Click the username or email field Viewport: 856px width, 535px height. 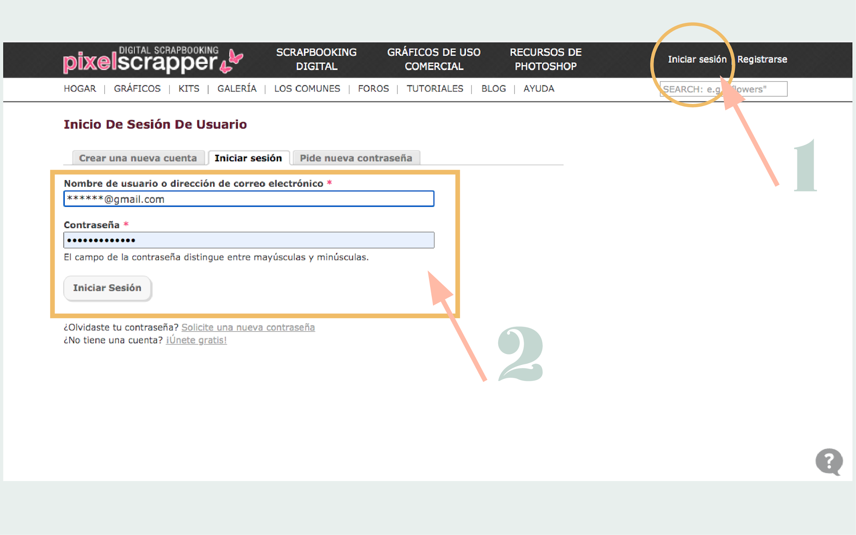pos(249,199)
